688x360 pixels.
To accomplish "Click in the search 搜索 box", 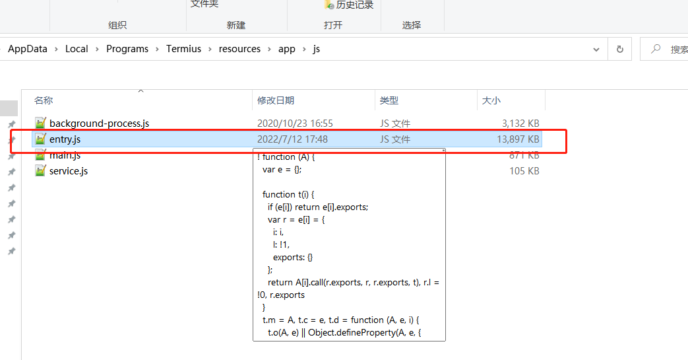I will pyautogui.click(x=664, y=49).
